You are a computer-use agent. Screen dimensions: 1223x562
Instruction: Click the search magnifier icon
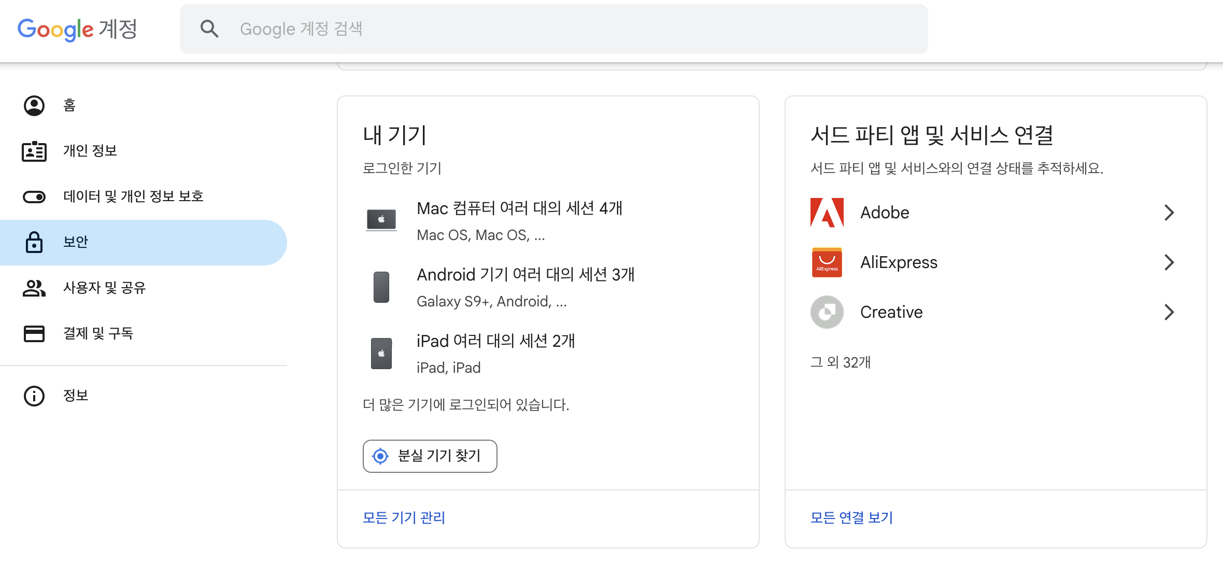[209, 29]
